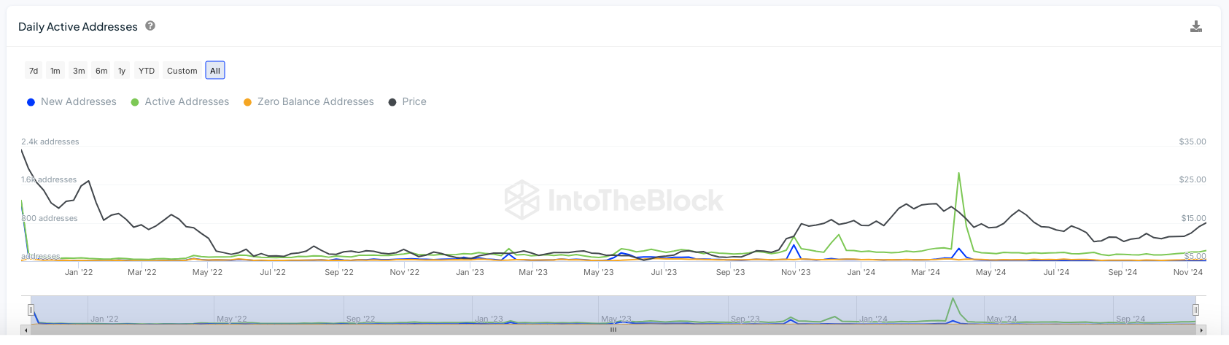The width and height of the screenshot is (1229, 345).
Task: Open the Custom date range picker
Action: pyautogui.click(x=182, y=71)
